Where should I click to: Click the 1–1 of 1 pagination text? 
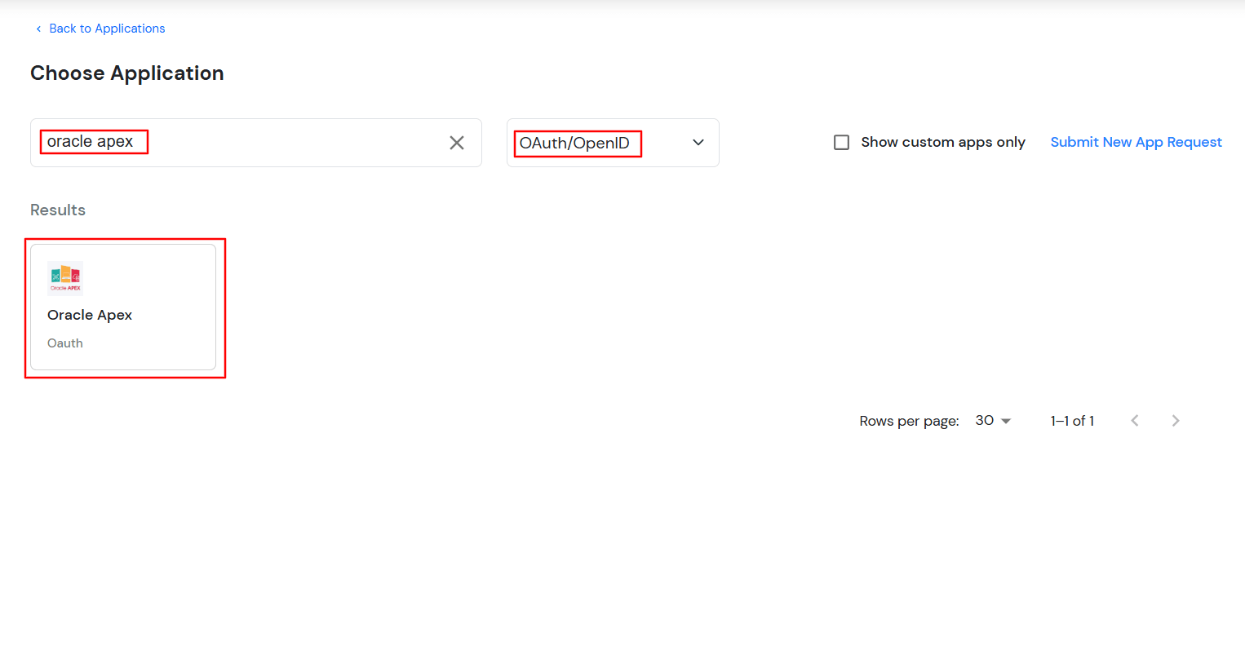click(x=1071, y=420)
